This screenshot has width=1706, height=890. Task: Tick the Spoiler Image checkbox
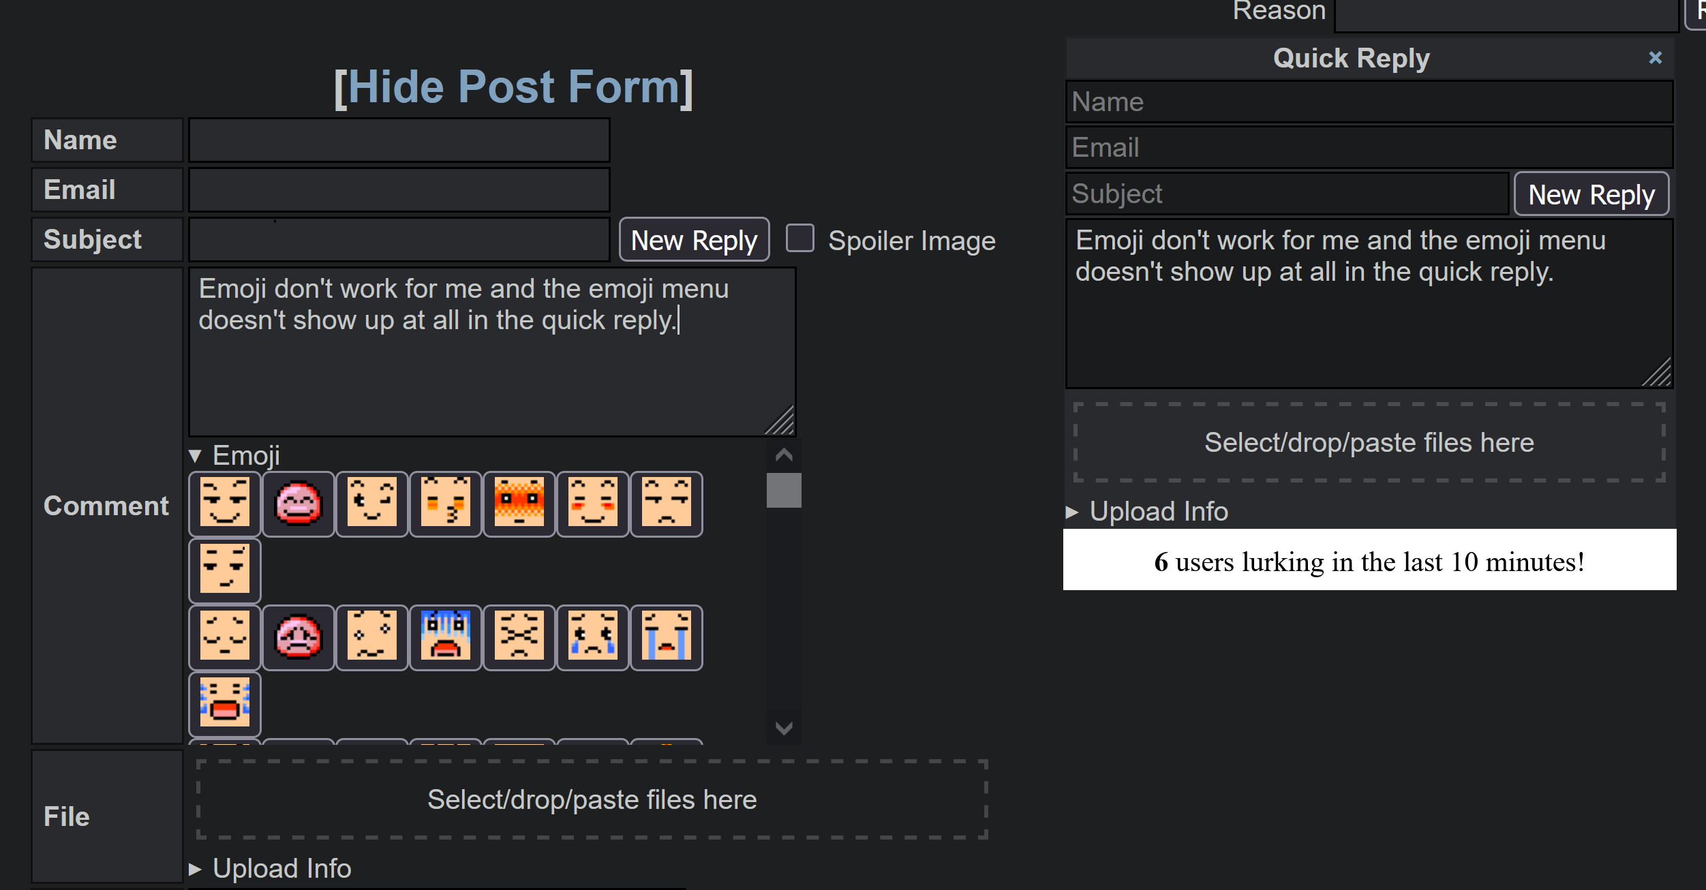point(800,239)
